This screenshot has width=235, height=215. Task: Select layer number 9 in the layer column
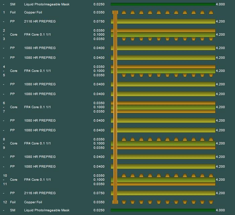click(4, 148)
